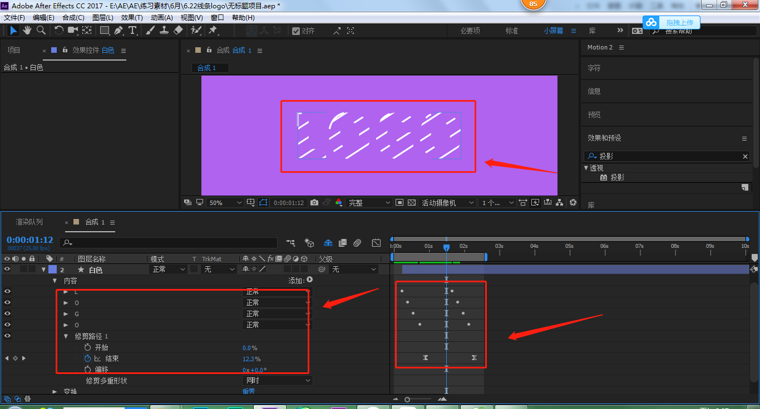
Task: Switch to 渲染队列 tab
Action: click(29, 222)
